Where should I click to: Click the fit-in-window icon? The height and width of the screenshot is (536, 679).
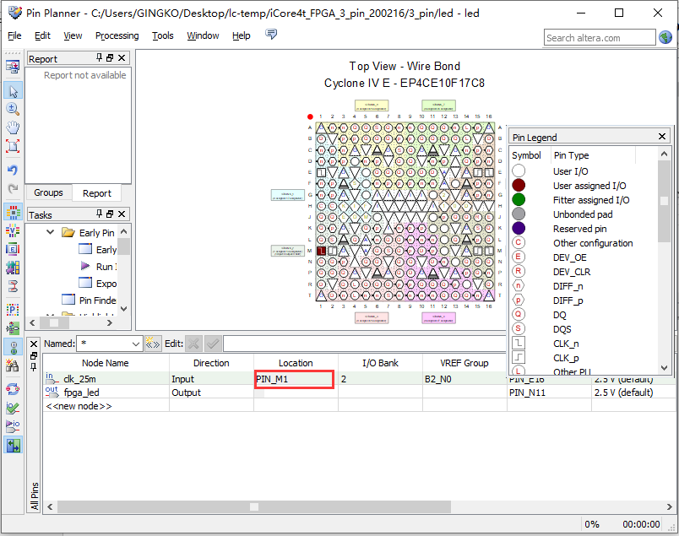point(13,146)
